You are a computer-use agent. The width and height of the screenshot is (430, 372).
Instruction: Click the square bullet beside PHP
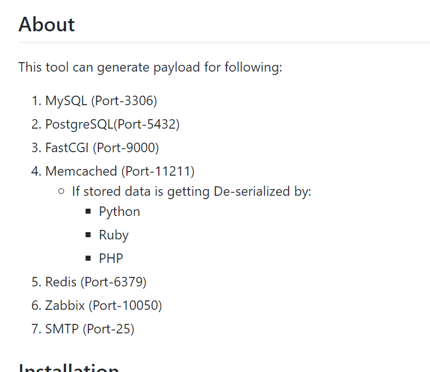(x=88, y=258)
